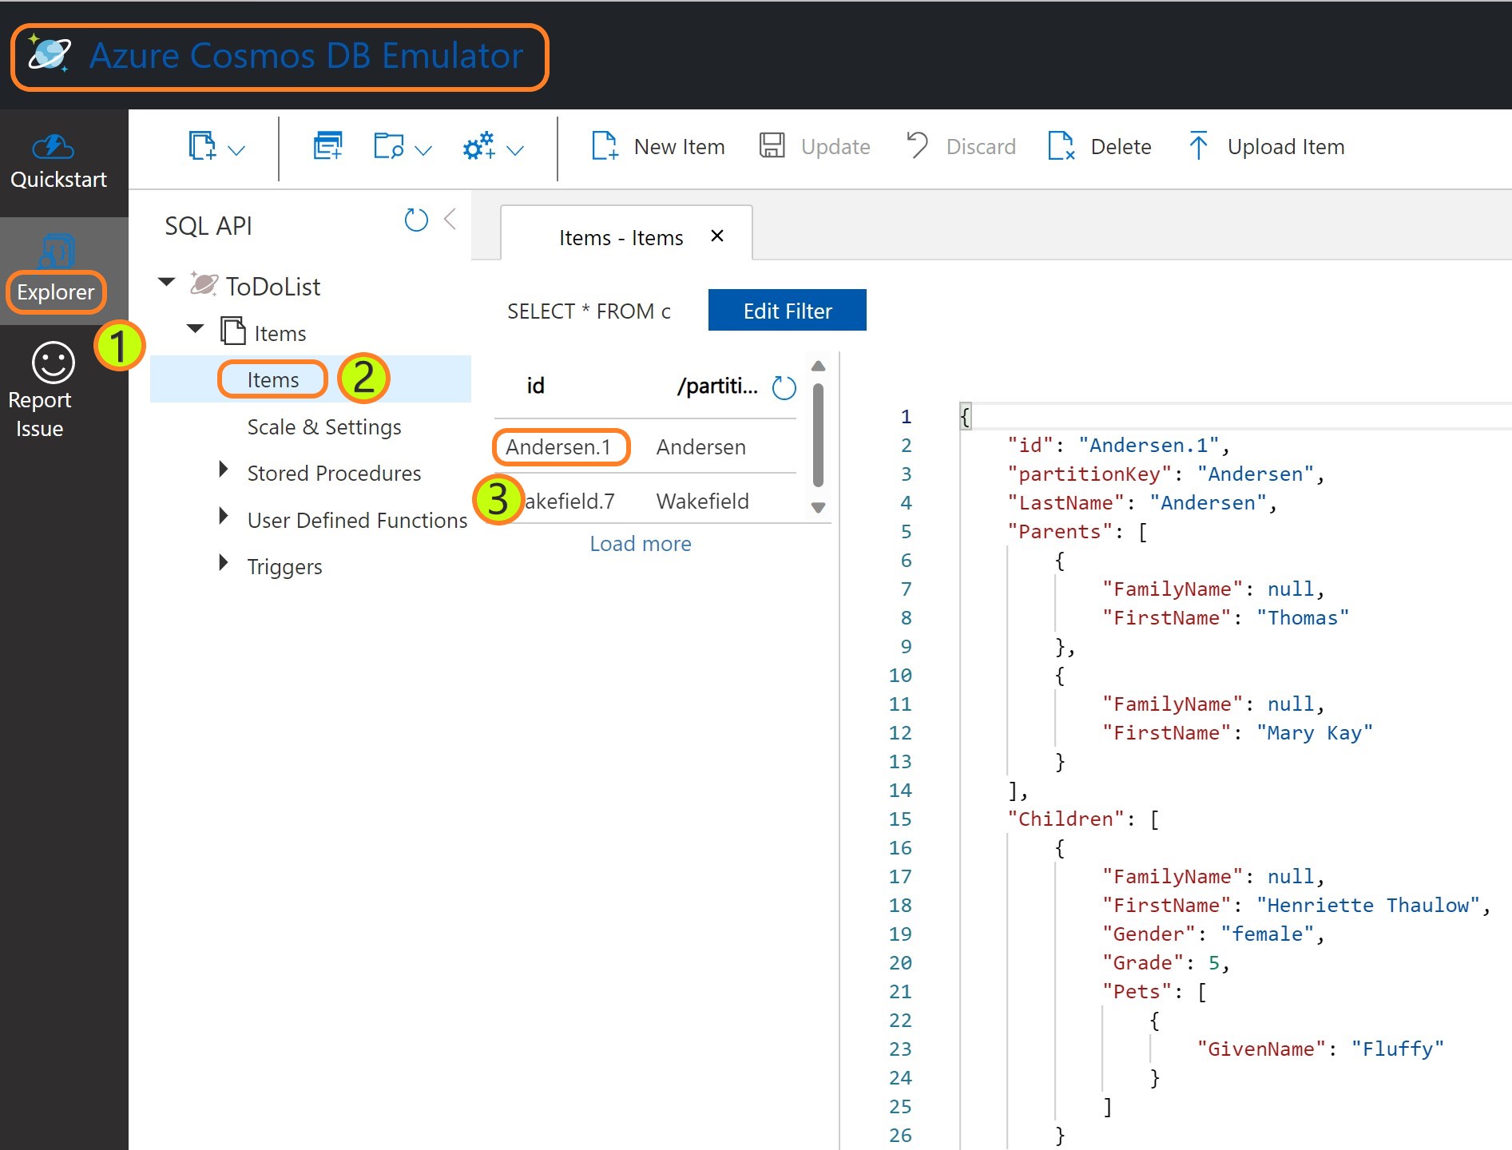Expand Stored Procedures node
The image size is (1512, 1150).
[x=224, y=470]
